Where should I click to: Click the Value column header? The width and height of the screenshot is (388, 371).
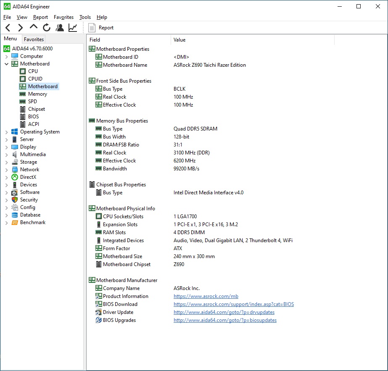(x=252, y=40)
